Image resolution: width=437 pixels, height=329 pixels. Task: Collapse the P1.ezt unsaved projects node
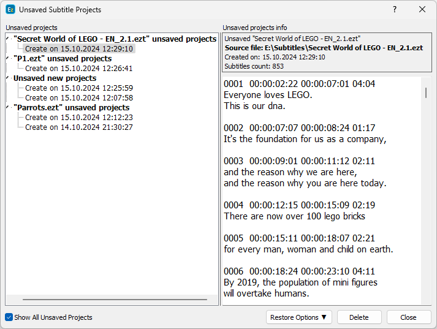tap(8, 58)
